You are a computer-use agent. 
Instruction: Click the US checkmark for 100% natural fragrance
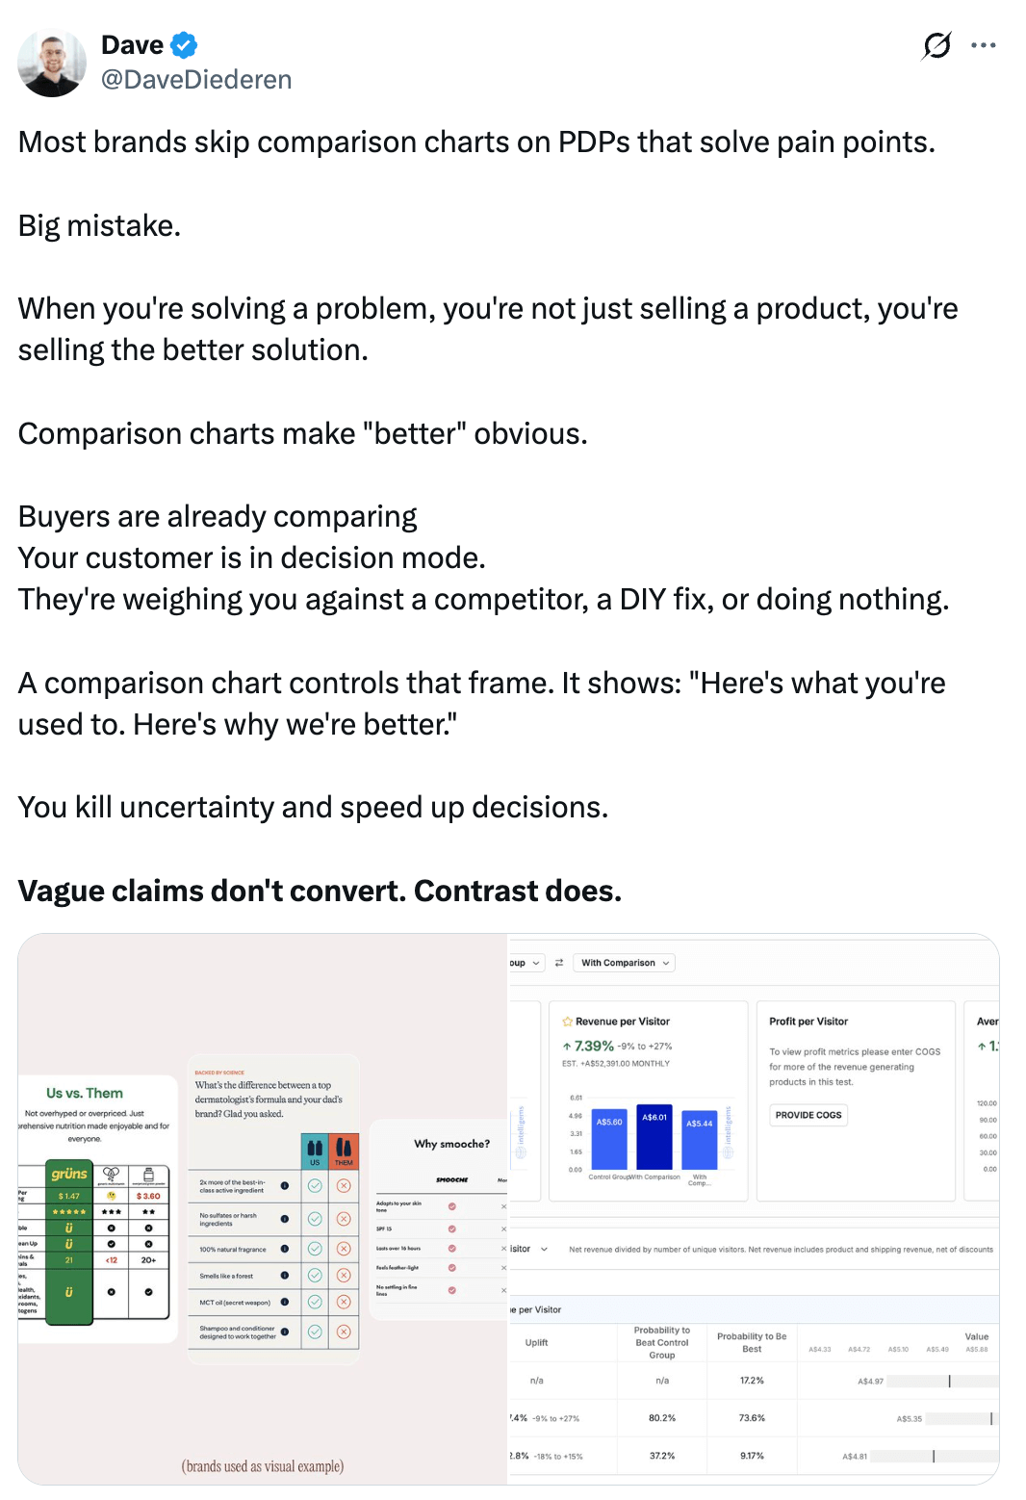[315, 1249]
